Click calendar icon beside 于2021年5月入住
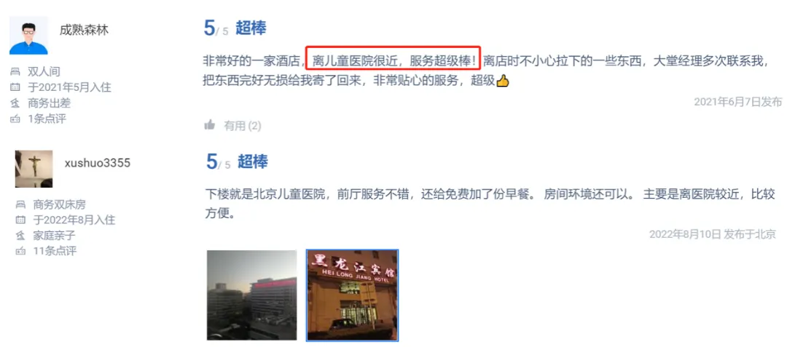787x347 pixels. pos(15,87)
